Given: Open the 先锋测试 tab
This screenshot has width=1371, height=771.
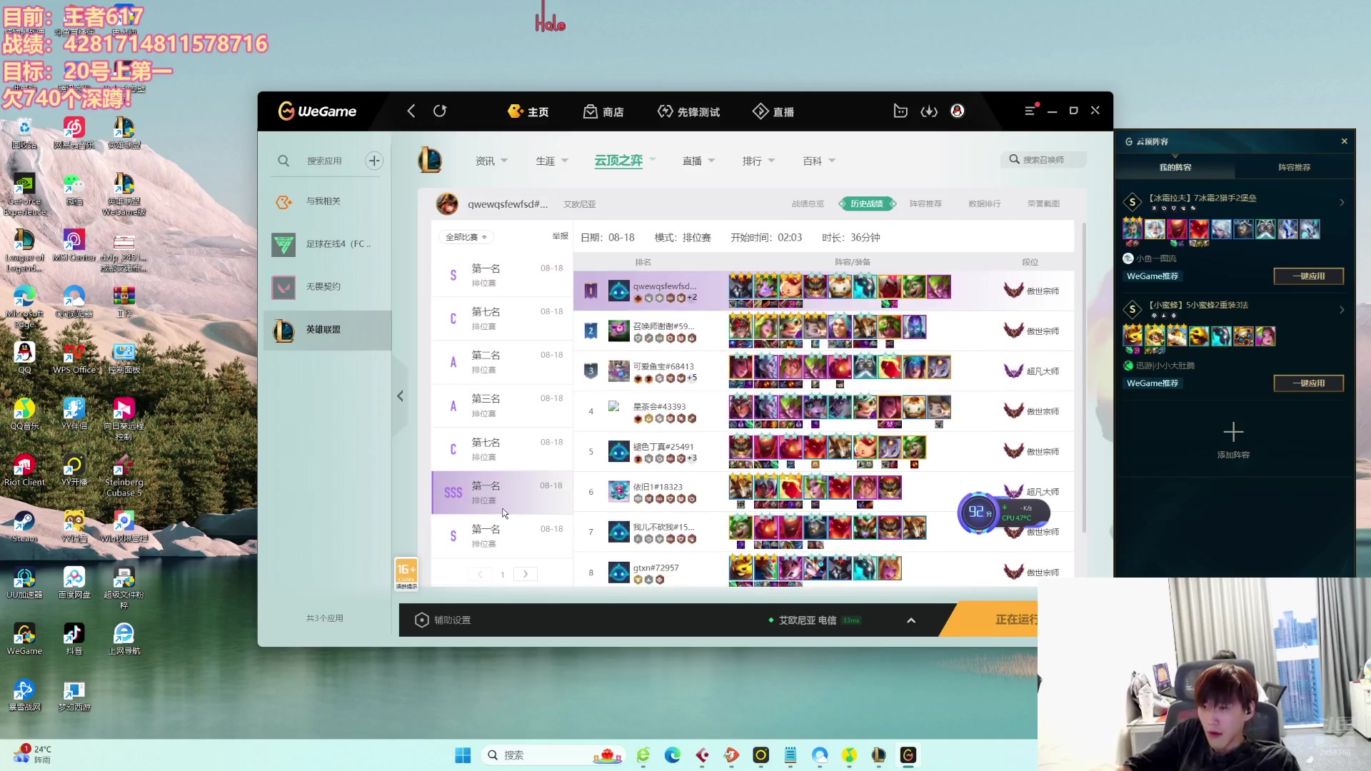Looking at the screenshot, I should [x=689, y=111].
